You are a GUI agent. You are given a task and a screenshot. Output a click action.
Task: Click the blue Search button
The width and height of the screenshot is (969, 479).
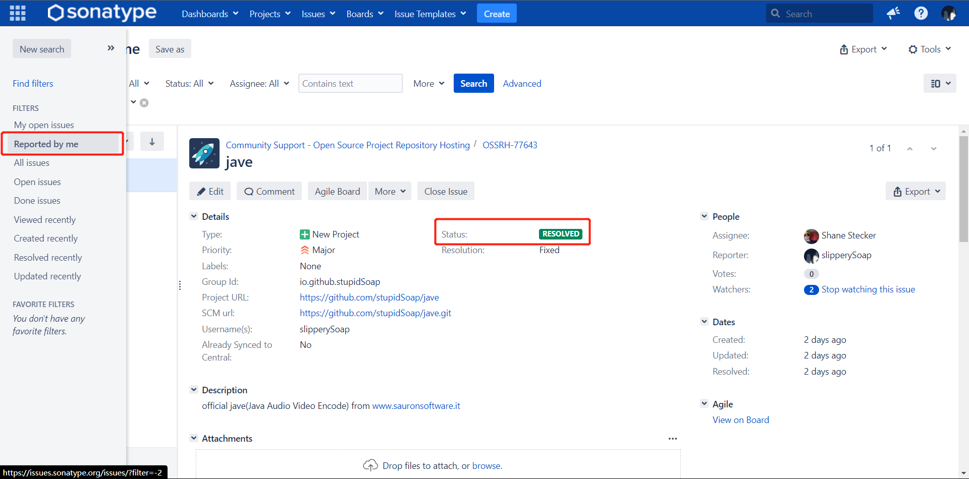(x=473, y=84)
